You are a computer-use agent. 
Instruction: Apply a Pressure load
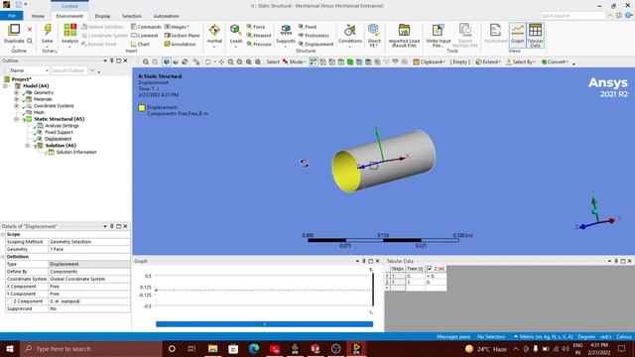click(259, 44)
